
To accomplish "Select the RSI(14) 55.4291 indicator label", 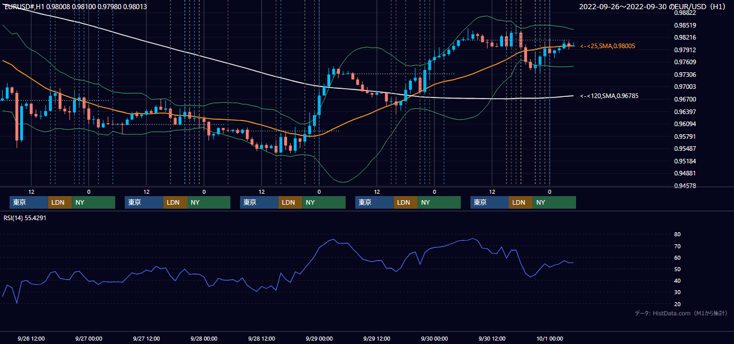I will click(x=25, y=218).
